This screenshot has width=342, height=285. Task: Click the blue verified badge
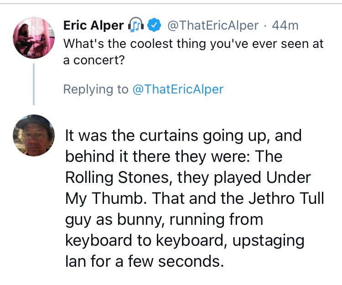tap(155, 26)
